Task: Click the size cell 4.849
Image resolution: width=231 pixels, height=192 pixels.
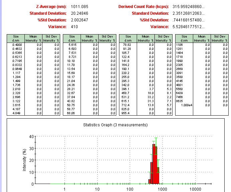Action: (16, 113)
